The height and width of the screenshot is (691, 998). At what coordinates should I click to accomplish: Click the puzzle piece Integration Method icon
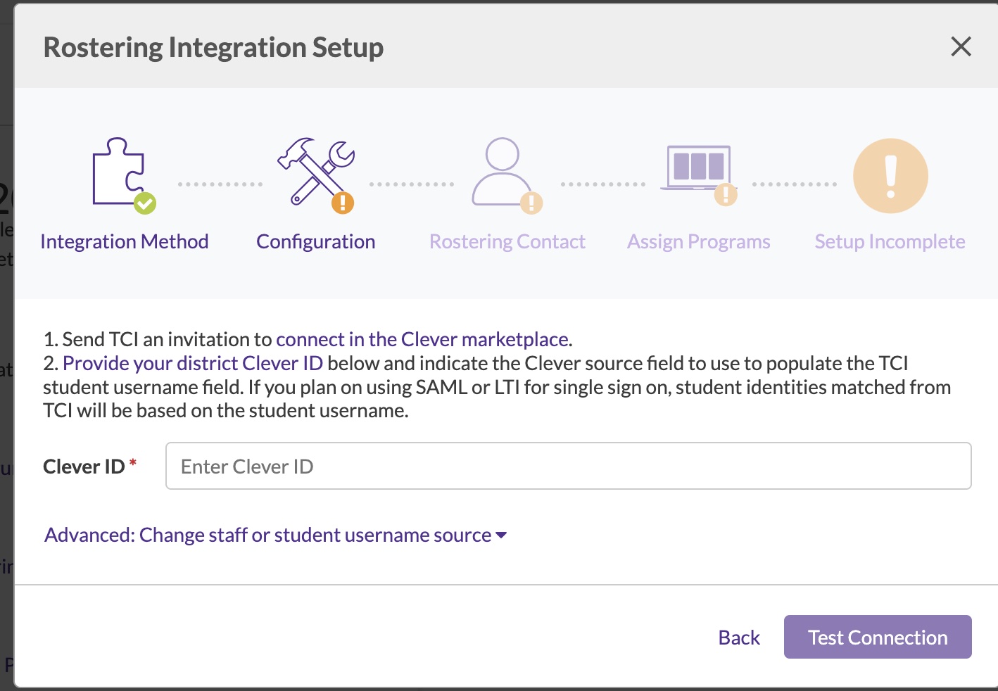click(118, 171)
